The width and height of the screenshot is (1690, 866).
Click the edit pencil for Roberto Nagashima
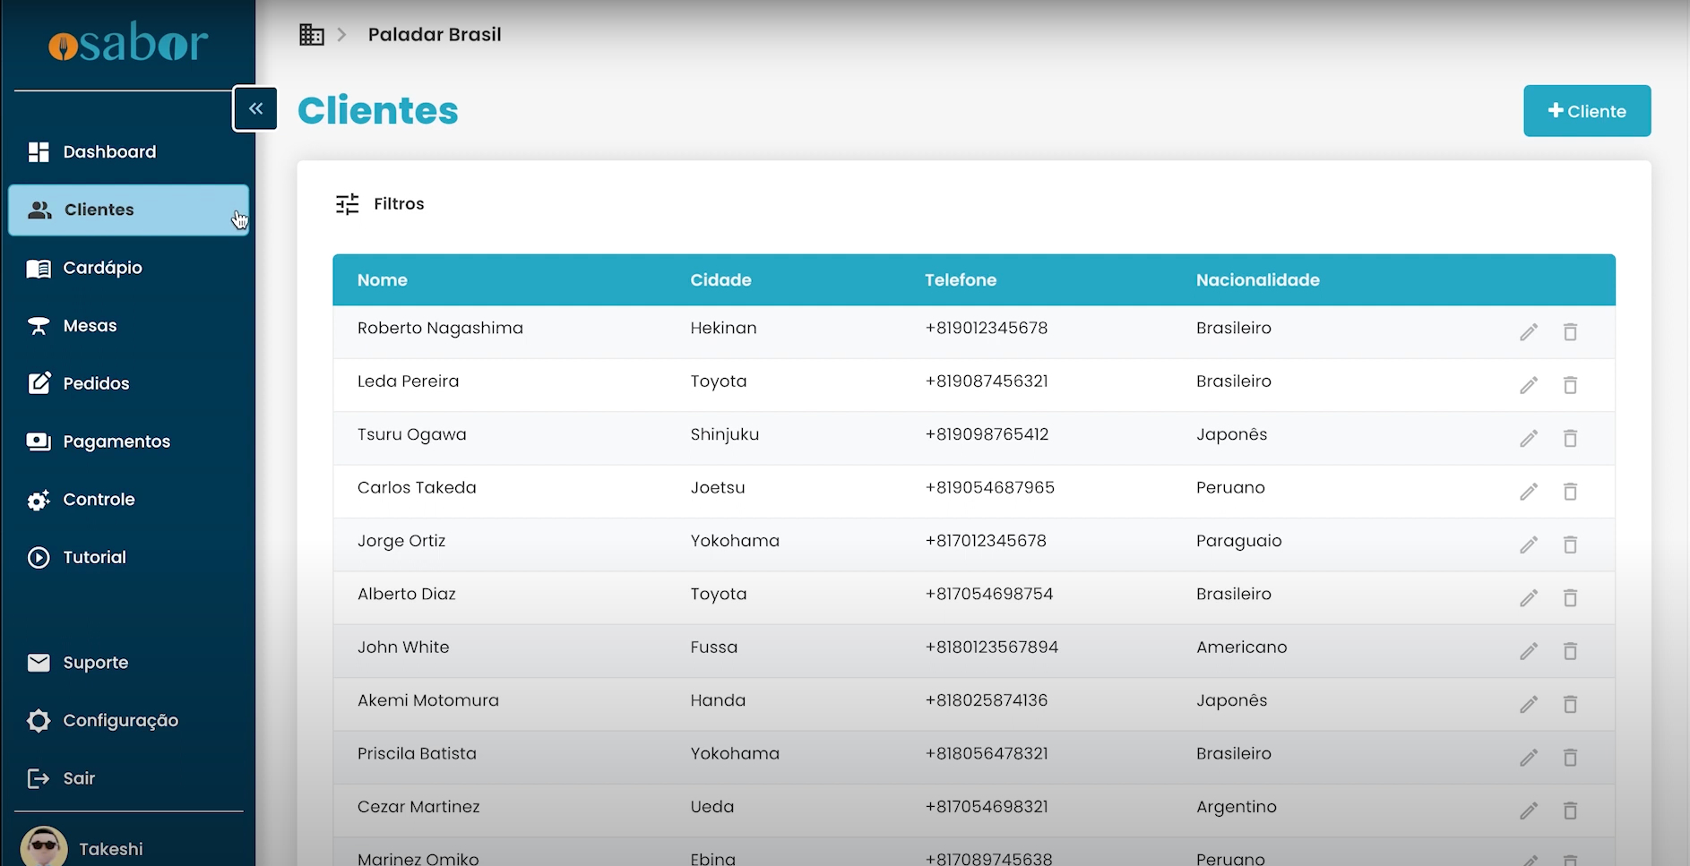pos(1529,332)
